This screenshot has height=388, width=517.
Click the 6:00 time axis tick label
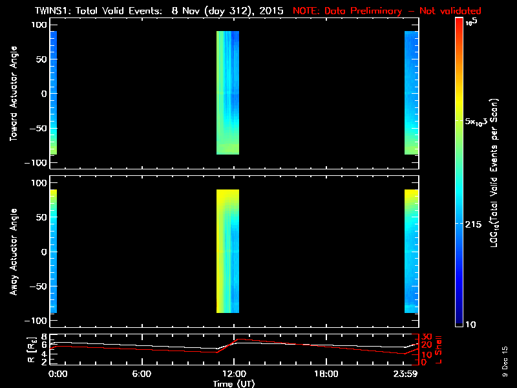[142, 374]
